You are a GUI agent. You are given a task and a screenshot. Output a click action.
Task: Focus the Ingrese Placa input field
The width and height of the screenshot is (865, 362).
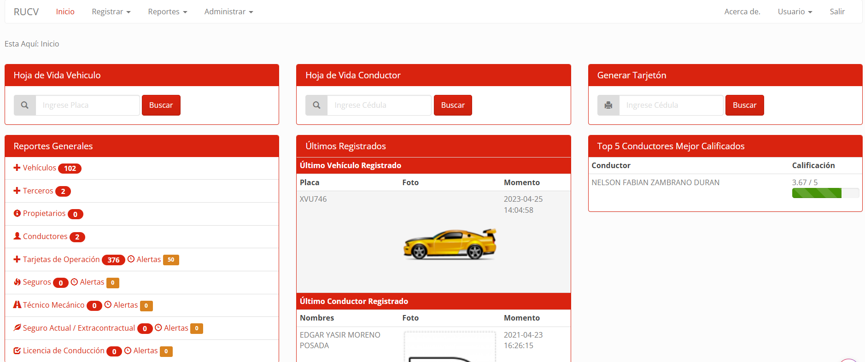(x=88, y=105)
